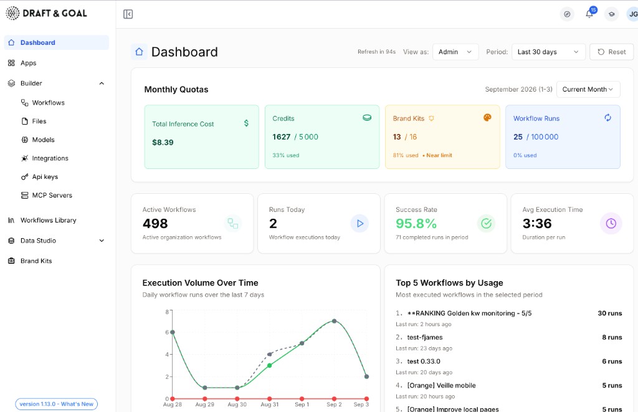Open the Current Month dropdown
The height and width of the screenshot is (412, 638).
click(x=588, y=89)
